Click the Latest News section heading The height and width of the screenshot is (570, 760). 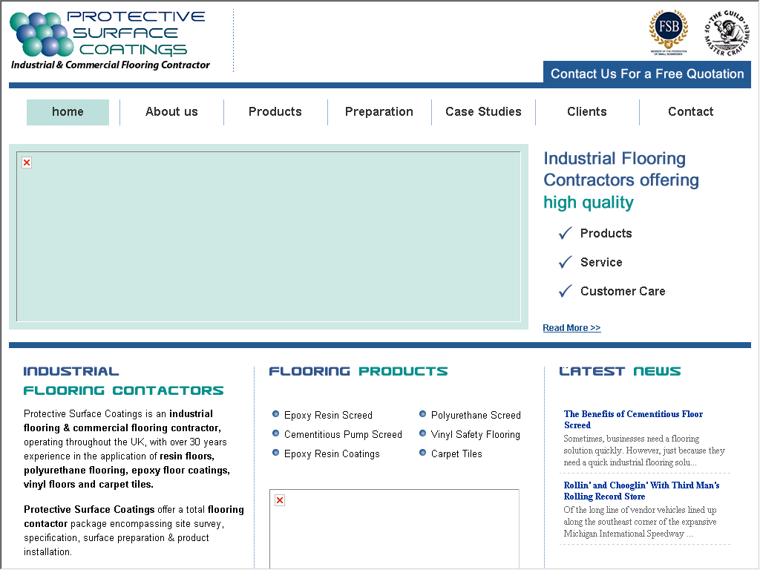[620, 371]
